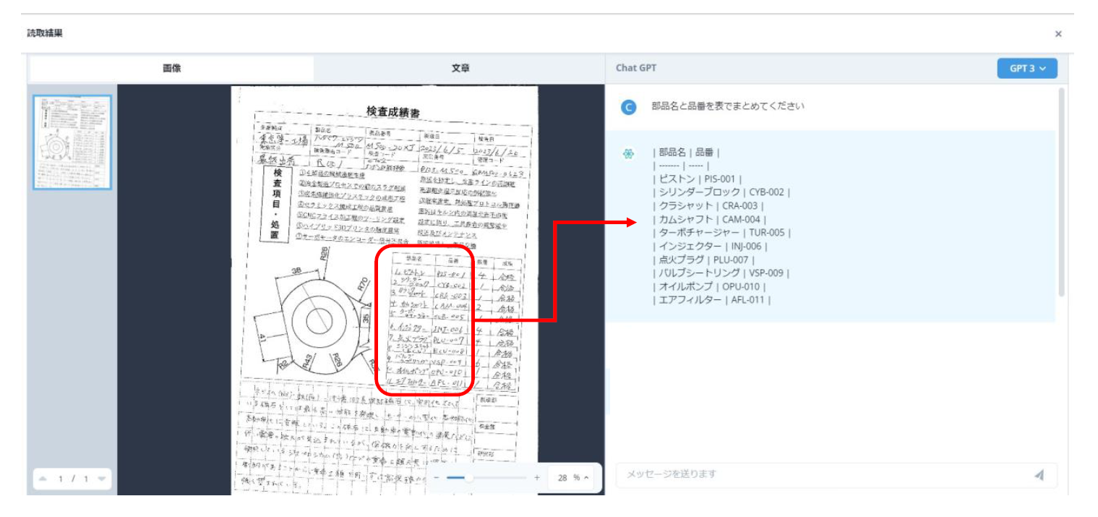Select the page 1 thumbnail
This screenshot has width=1098, height=517.
70,142
